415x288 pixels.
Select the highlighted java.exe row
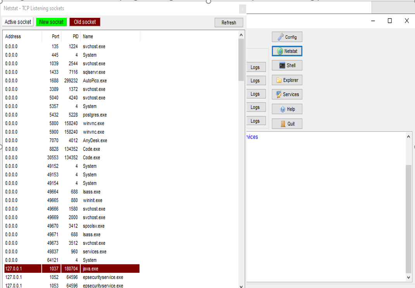tap(72, 268)
